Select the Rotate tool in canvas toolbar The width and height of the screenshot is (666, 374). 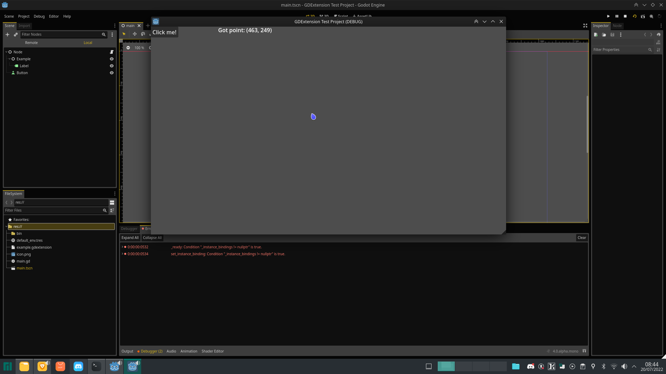[x=143, y=34]
